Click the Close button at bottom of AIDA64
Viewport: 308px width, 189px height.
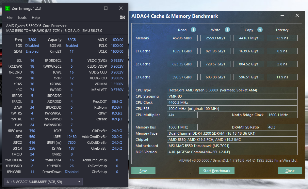point(290,171)
